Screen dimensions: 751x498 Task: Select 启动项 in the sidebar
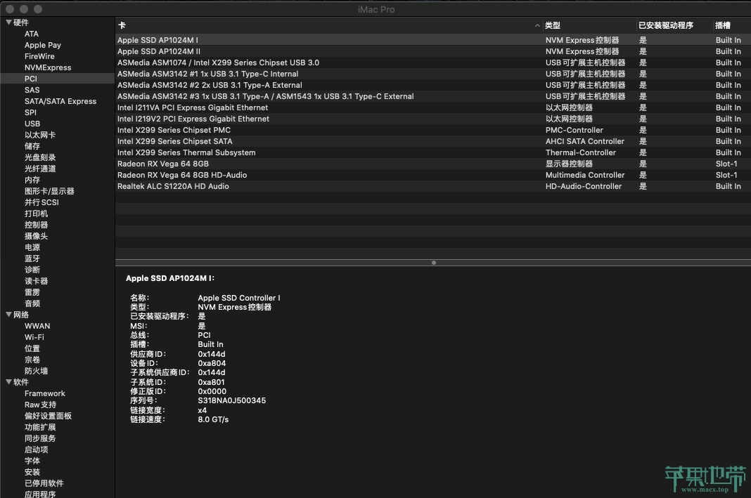click(x=36, y=450)
